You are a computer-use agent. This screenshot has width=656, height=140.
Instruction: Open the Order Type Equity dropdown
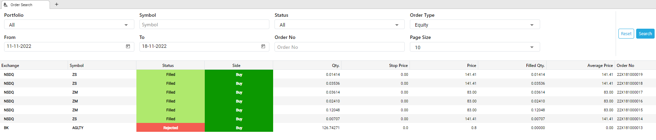(x=475, y=25)
